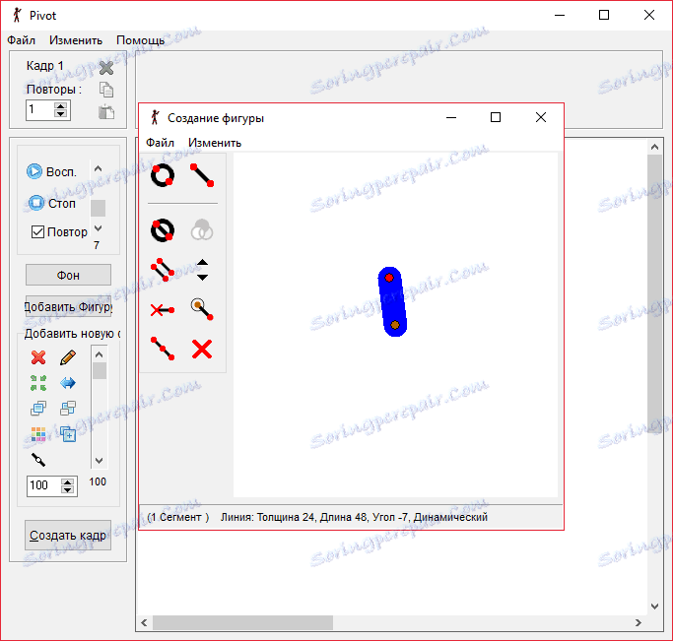Select the add circle tool in figure builder
Image resolution: width=673 pixels, height=641 pixels.
click(x=163, y=175)
